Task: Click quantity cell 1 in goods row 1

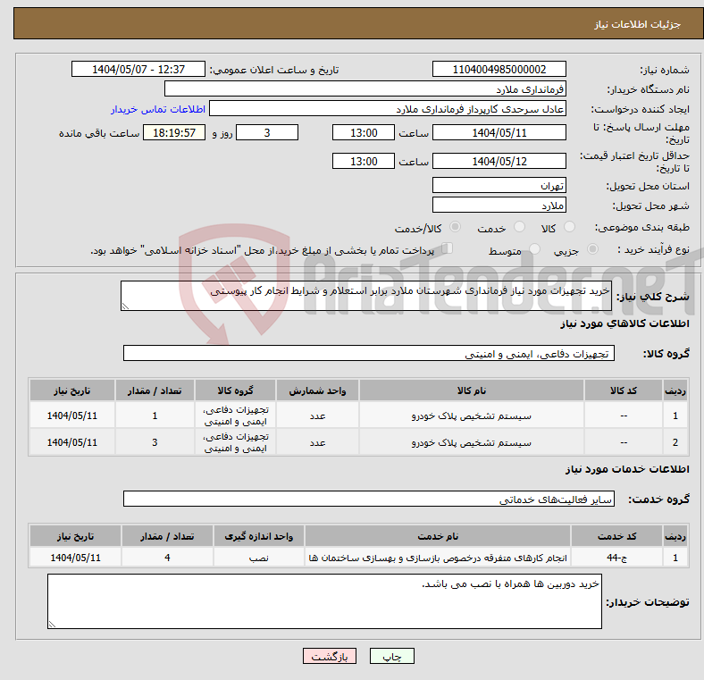Action: tap(155, 416)
